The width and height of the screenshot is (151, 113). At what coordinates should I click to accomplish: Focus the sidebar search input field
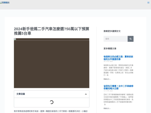coord(115,39)
